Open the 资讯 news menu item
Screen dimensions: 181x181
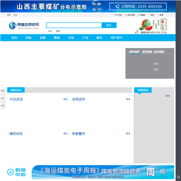29,38
